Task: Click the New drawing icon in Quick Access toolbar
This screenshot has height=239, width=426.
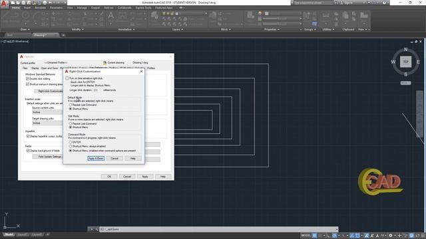Action: (x=13, y=3)
